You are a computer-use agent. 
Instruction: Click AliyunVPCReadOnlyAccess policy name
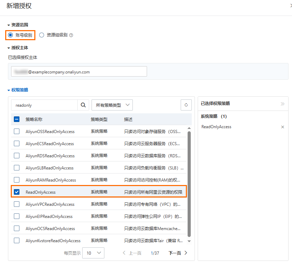tap(50, 204)
